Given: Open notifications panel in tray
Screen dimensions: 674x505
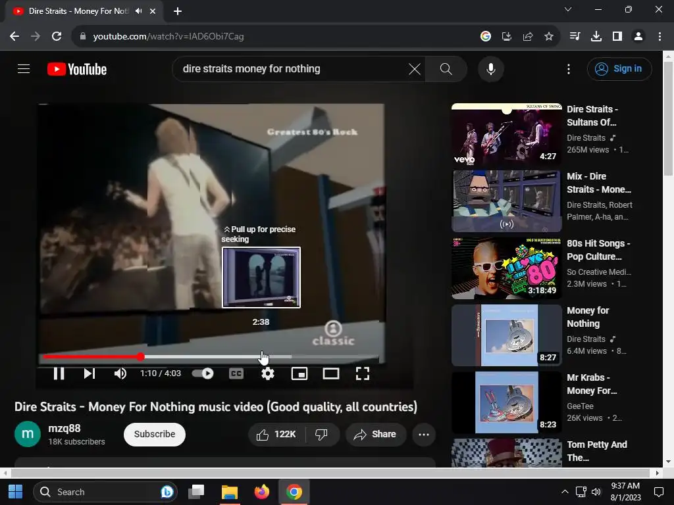Looking at the screenshot, I should [658, 492].
